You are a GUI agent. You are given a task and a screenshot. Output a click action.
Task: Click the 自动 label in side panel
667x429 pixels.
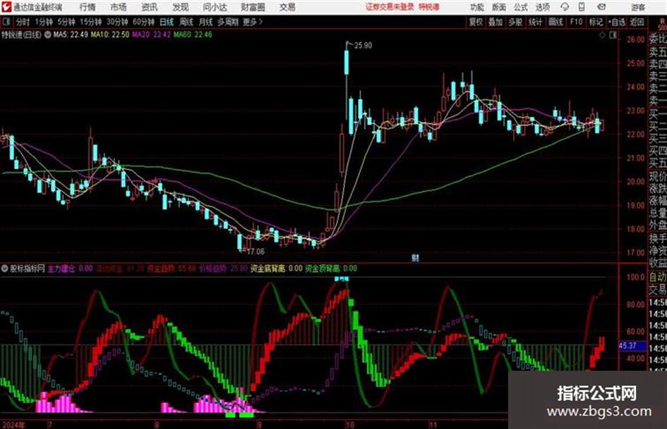[658, 277]
